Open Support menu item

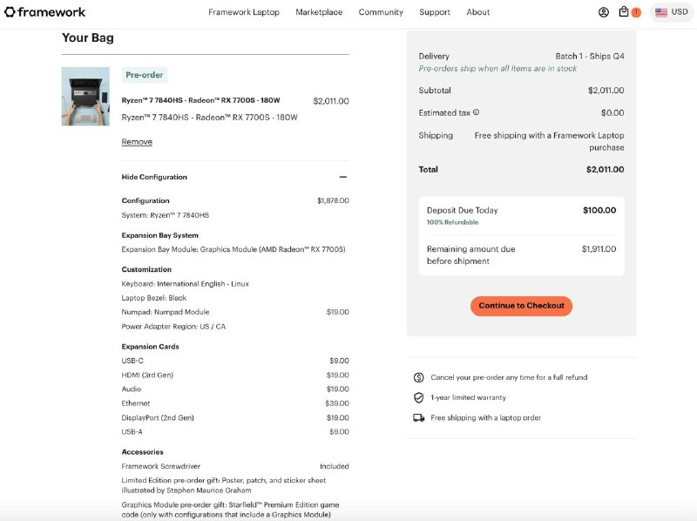tap(434, 12)
